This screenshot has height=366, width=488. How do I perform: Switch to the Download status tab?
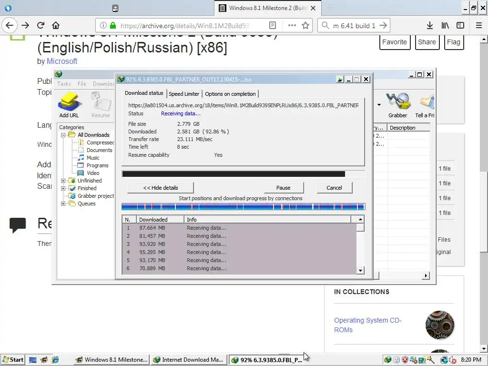[x=144, y=93]
